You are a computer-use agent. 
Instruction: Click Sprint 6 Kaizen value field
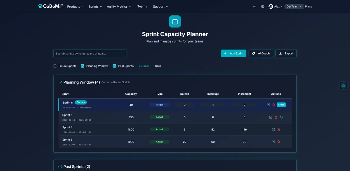[185, 105]
